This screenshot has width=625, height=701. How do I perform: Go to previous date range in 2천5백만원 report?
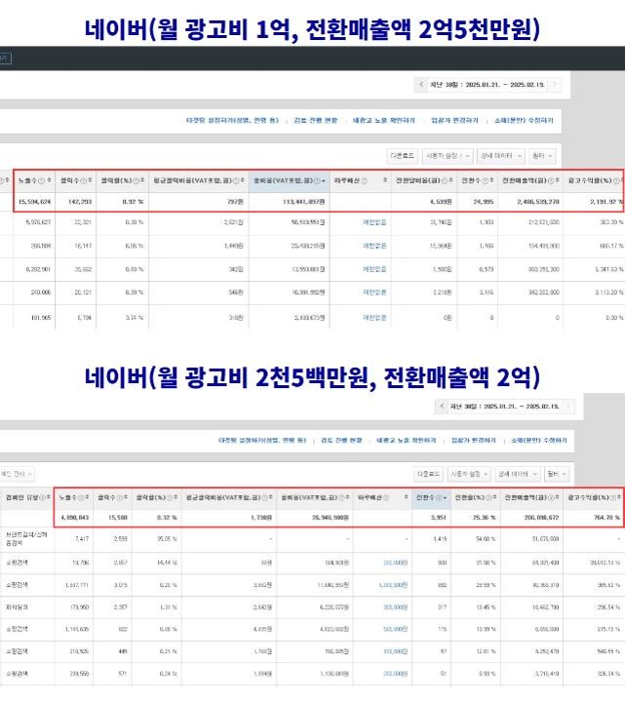coord(442,406)
